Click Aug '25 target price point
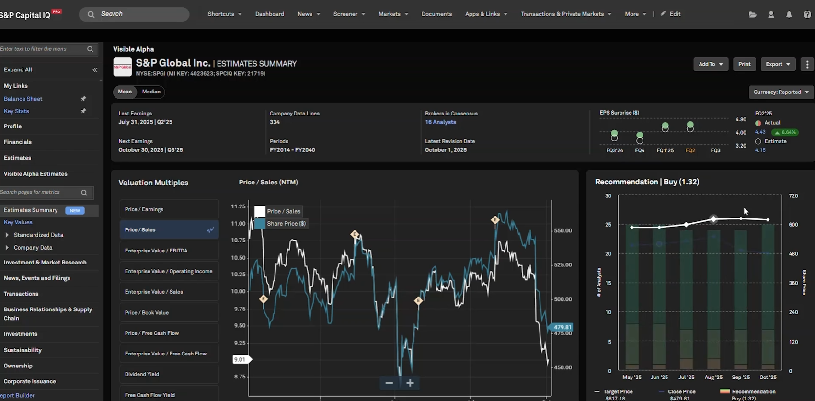The width and height of the screenshot is (815, 401). click(x=713, y=219)
